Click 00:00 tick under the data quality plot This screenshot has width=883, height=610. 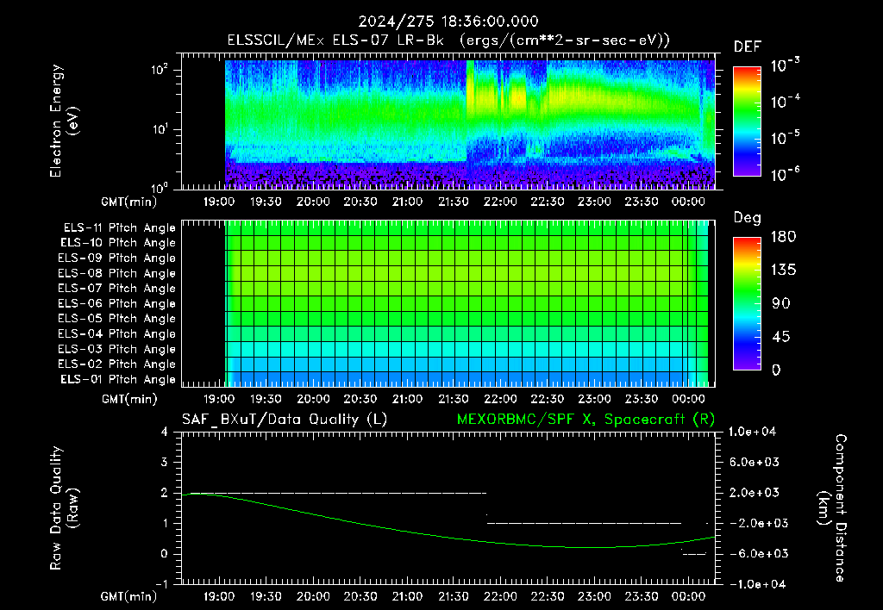[688, 596]
